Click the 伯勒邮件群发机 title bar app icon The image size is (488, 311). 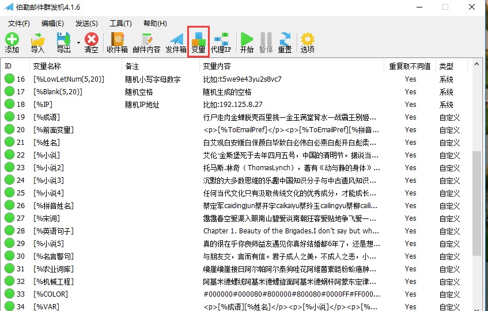9,7
